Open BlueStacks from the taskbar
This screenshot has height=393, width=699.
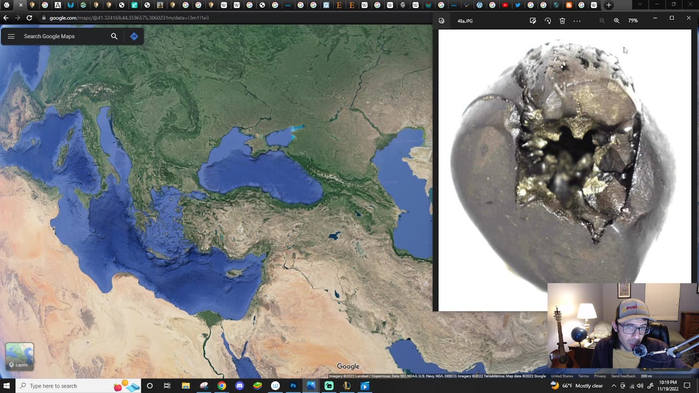click(257, 386)
